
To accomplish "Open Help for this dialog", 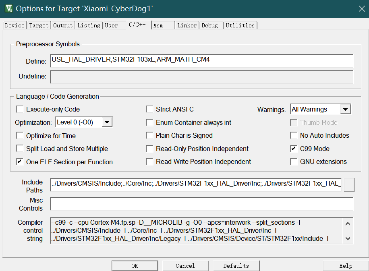I will pos(346,266).
